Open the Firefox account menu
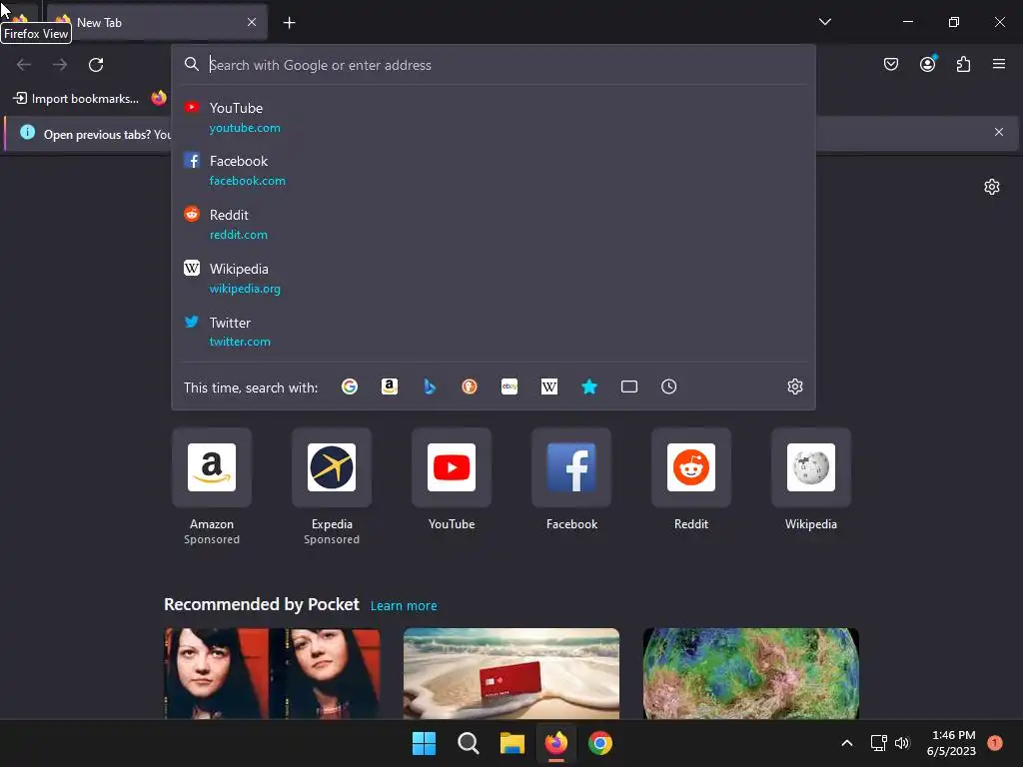 point(927,64)
